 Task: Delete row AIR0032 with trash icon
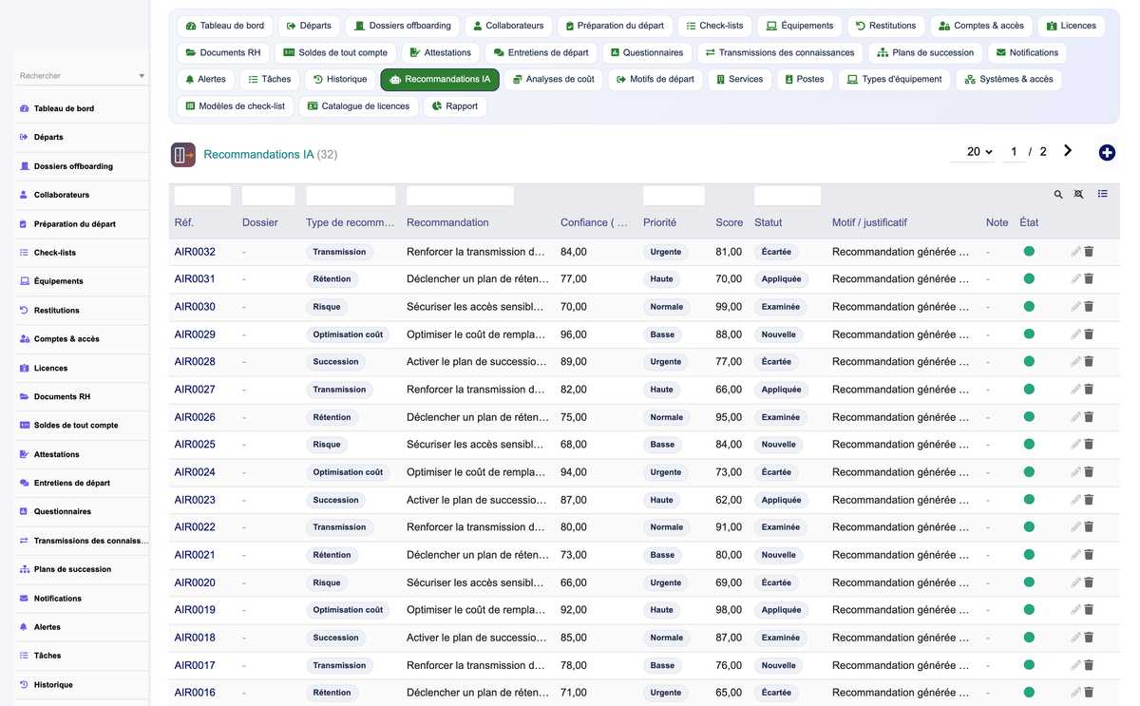pos(1090,252)
